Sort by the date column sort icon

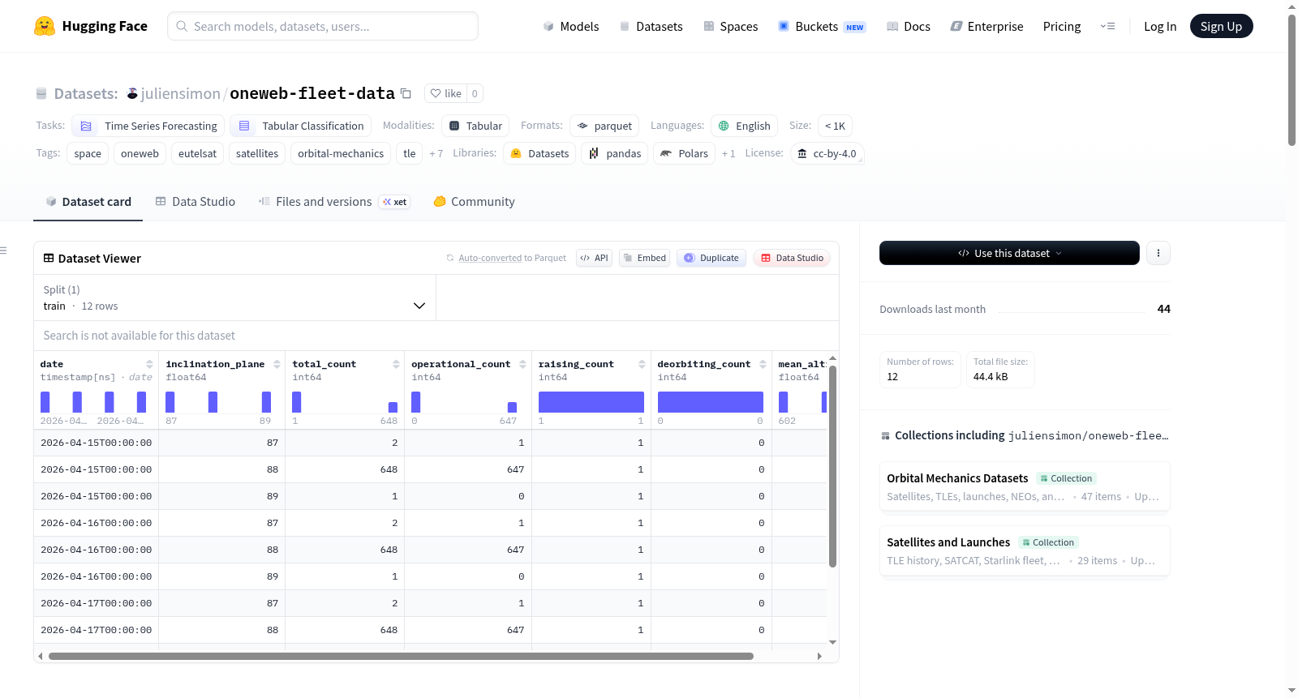coord(149,364)
